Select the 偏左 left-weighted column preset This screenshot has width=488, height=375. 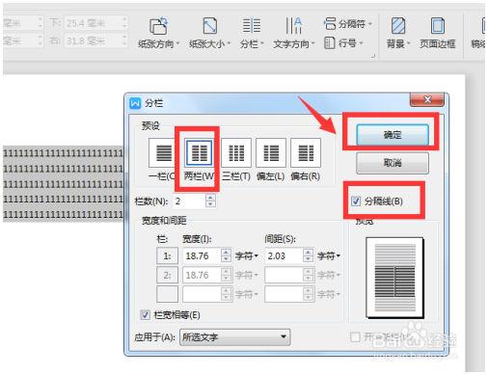(x=271, y=159)
